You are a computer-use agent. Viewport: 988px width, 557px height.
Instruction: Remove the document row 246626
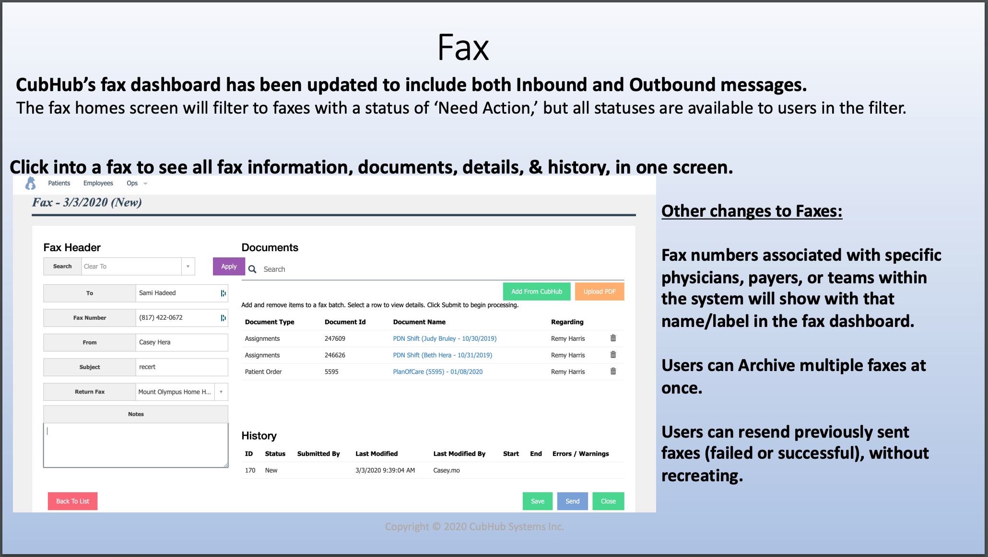[613, 355]
